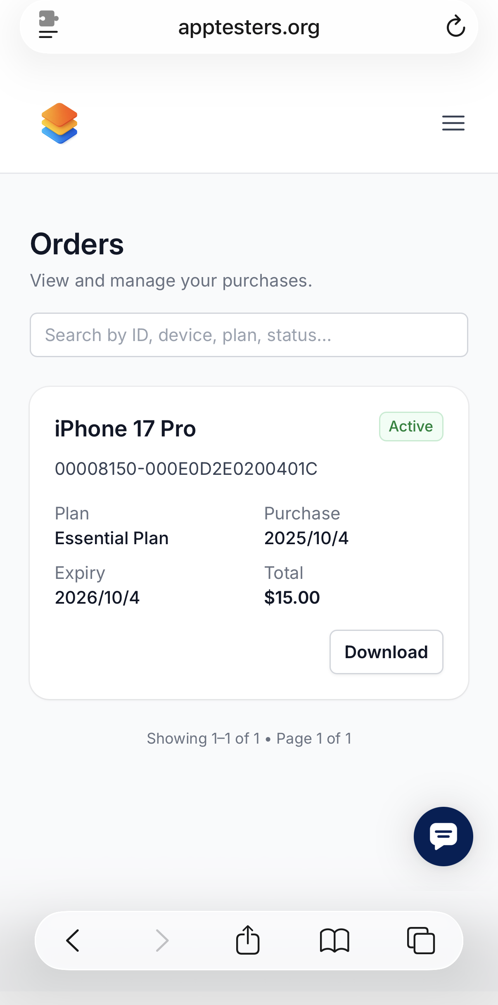
Task: Tap the $15.00 total amount
Action: (x=292, y=597)
